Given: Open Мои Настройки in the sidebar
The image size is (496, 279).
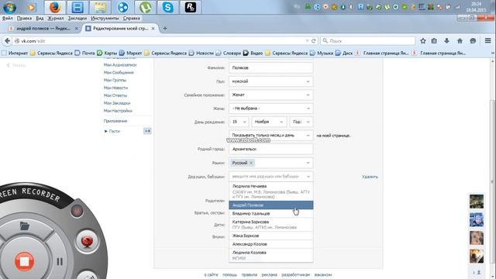Looking at the screenshot, I should click(x=118, y=111).
